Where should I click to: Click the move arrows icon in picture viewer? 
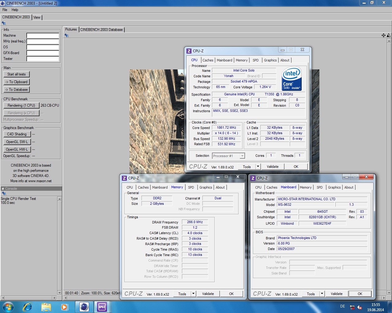click(383, 35)
